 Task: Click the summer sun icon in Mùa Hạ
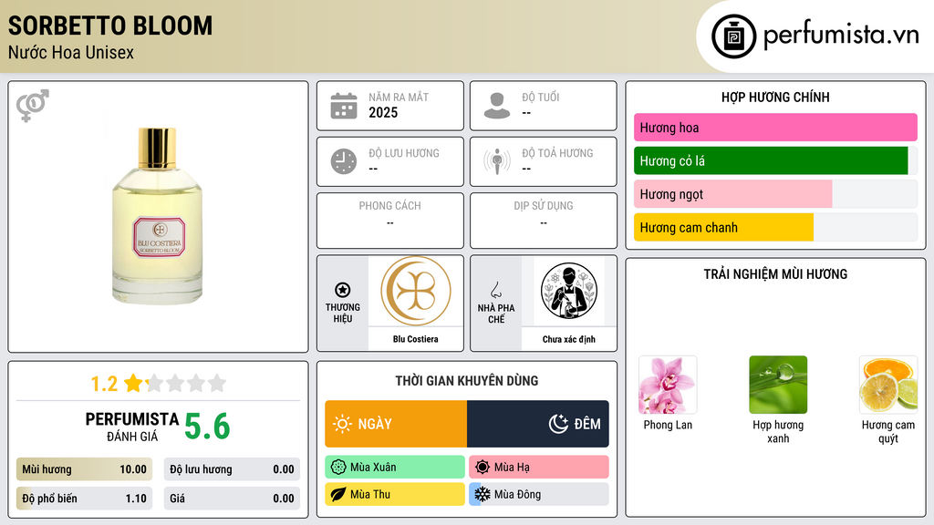[x=483, y=468]
